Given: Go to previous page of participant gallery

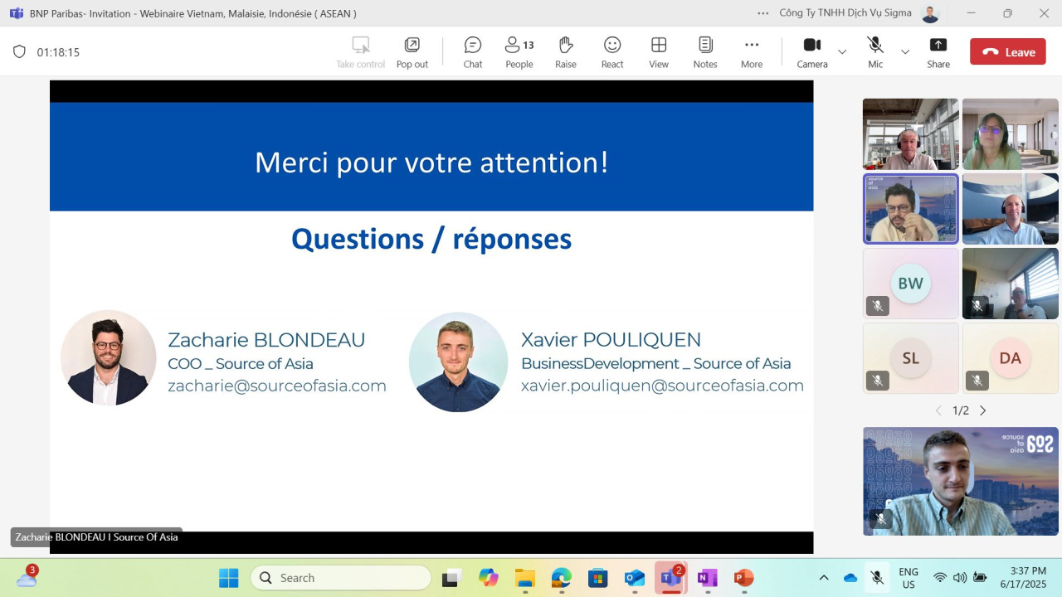Looking at the screenshot, I should click(x=938, y=410).
